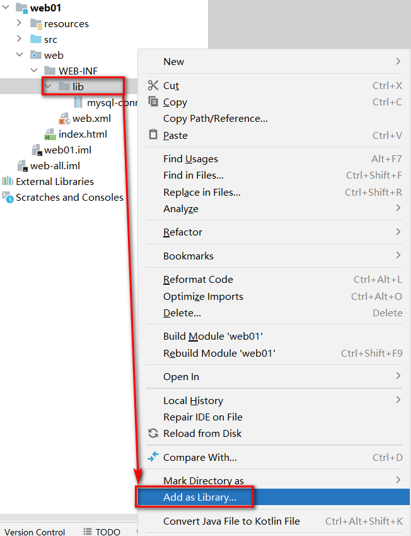Collapse the lib folder tree node
The height and width of the screenshot is (536, 411).
48,86
